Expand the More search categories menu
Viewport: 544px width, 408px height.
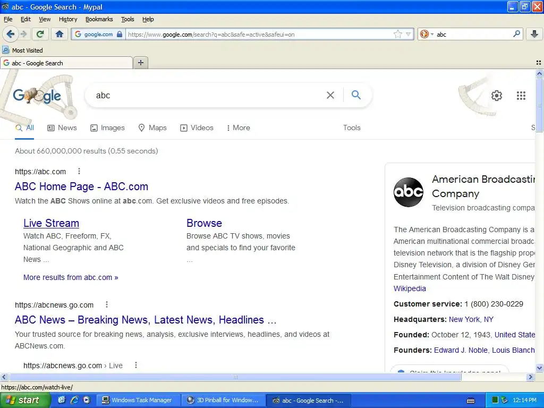pos(238,127)
